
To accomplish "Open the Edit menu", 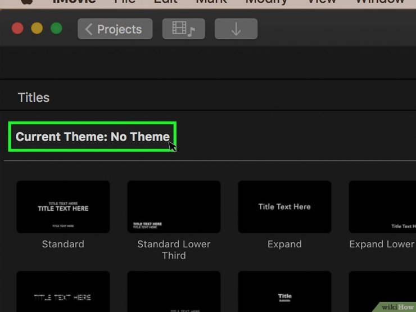I will pos(165,2).
